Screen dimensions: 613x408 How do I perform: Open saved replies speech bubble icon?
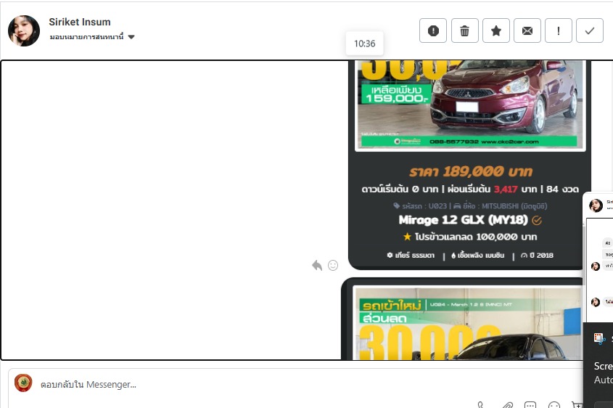pyautogui.click(x=530, y=405)
